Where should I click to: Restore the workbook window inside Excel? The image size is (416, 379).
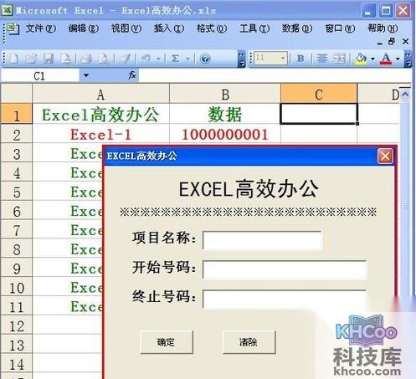tap(392, 42)
